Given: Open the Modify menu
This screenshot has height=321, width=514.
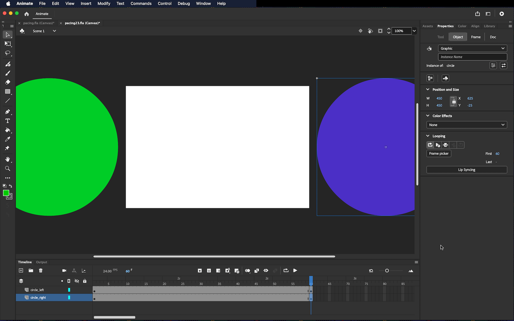Looking at the screenshot, I should tap(104, 4).
